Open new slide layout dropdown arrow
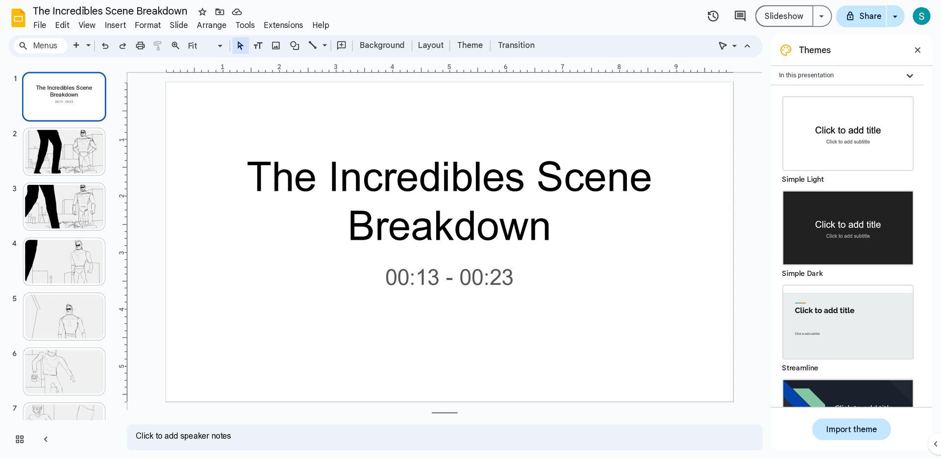 point(89,45)
